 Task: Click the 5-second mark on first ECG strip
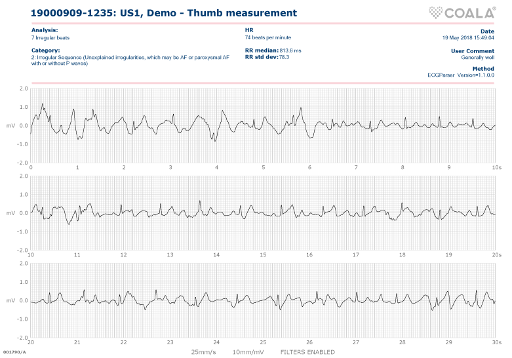pyautogui.click(x=263, y=167)
